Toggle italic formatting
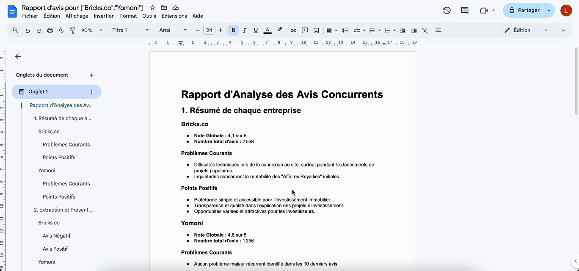 click(244, 30)
